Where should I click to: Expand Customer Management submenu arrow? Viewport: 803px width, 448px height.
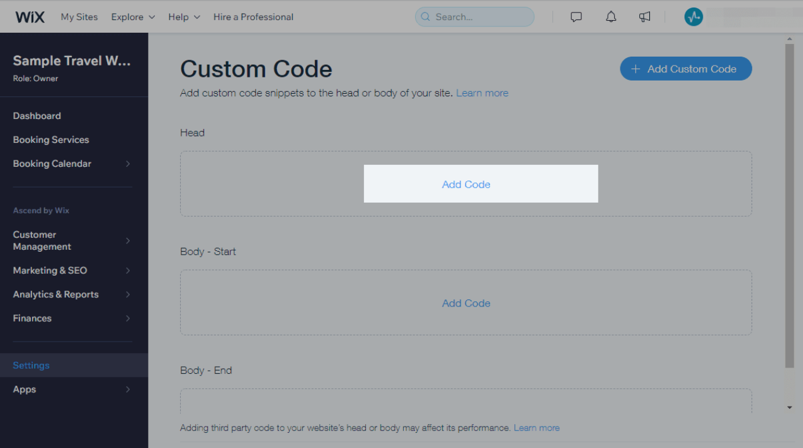point(128,240)
